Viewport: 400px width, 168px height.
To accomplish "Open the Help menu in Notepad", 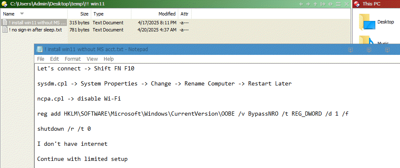I will coord(109,59).
